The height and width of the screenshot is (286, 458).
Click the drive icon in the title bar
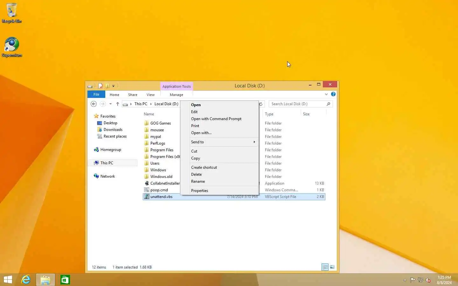click(x=90, y=86)
